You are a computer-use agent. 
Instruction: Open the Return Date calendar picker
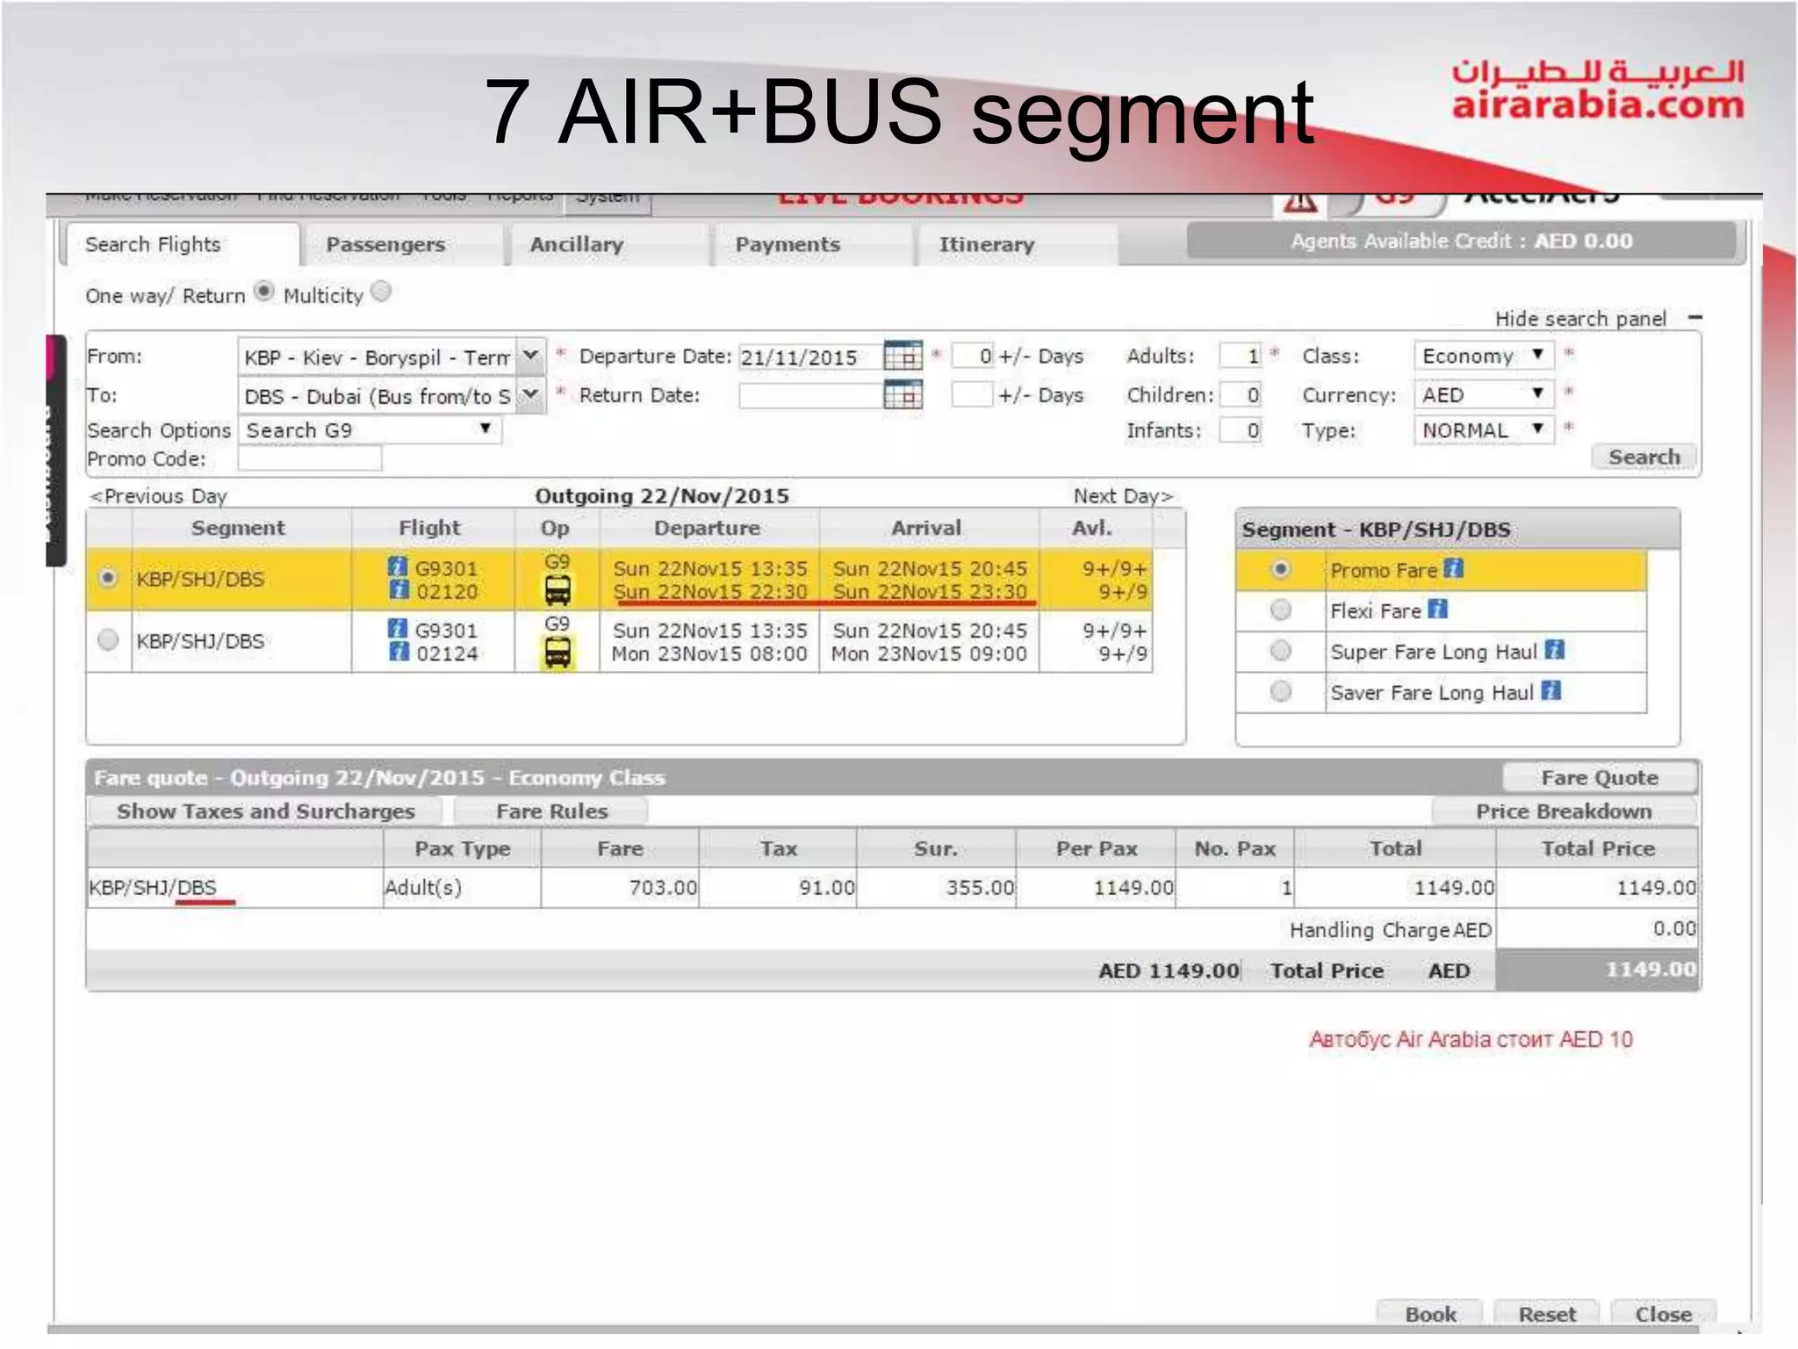(903, 395)
